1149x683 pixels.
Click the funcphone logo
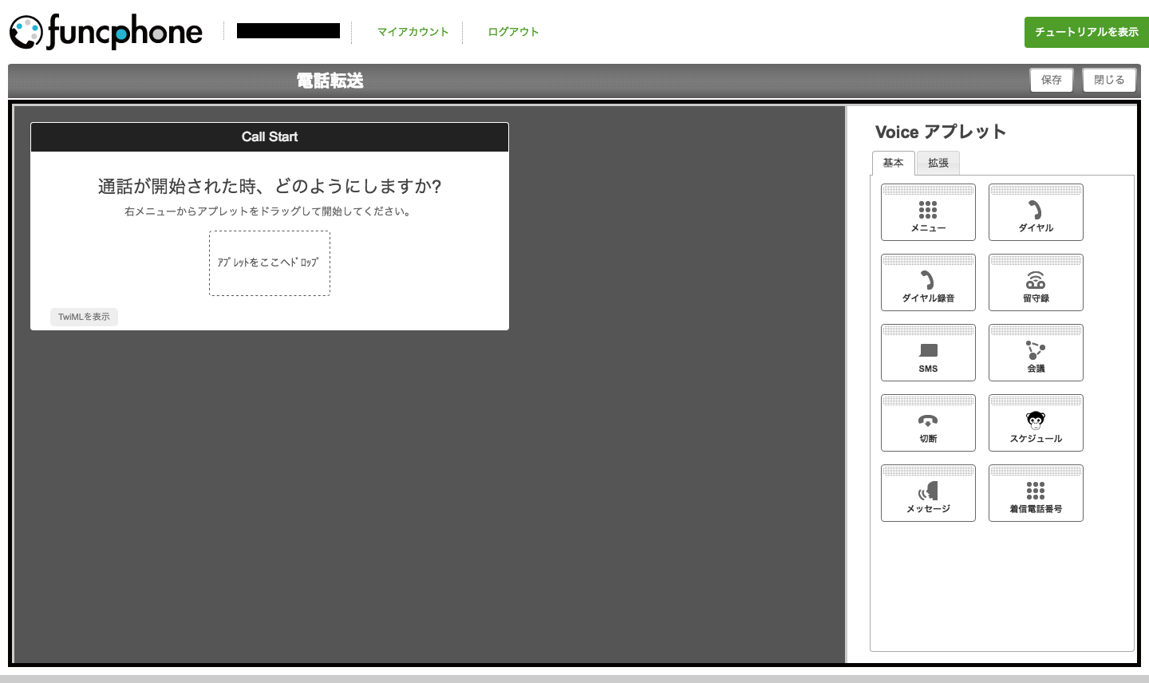point(106,32)
